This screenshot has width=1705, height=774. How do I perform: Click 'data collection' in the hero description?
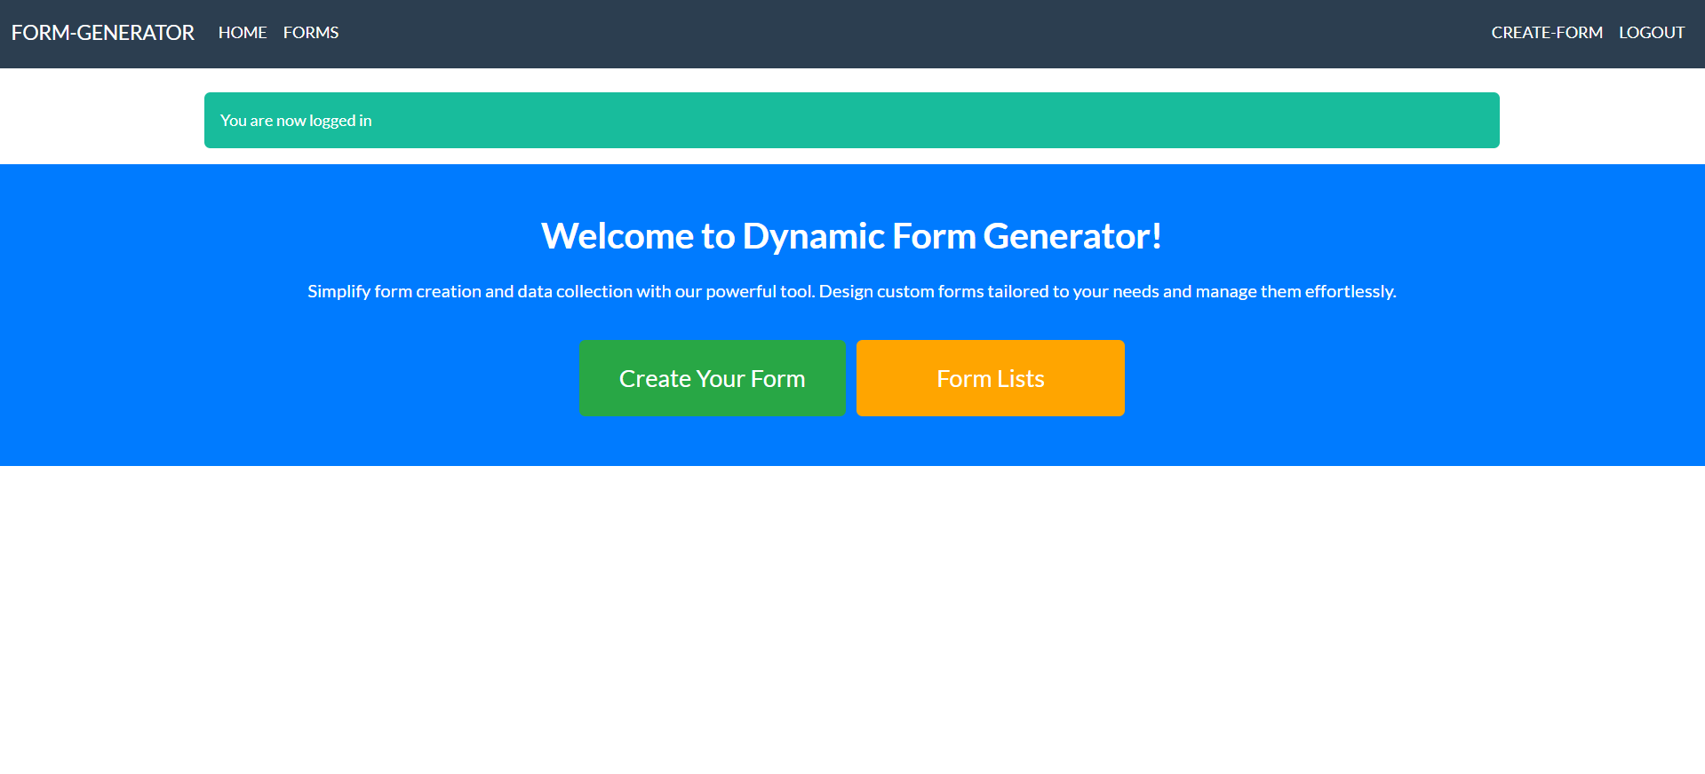click(575, 291)
